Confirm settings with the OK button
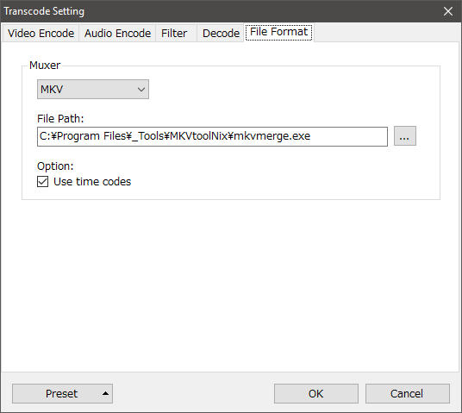Screen dimensions: 462x413 (315, 393)
